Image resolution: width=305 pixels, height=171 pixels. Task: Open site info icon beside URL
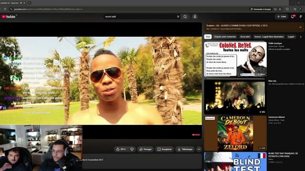[x=11, y=9]
